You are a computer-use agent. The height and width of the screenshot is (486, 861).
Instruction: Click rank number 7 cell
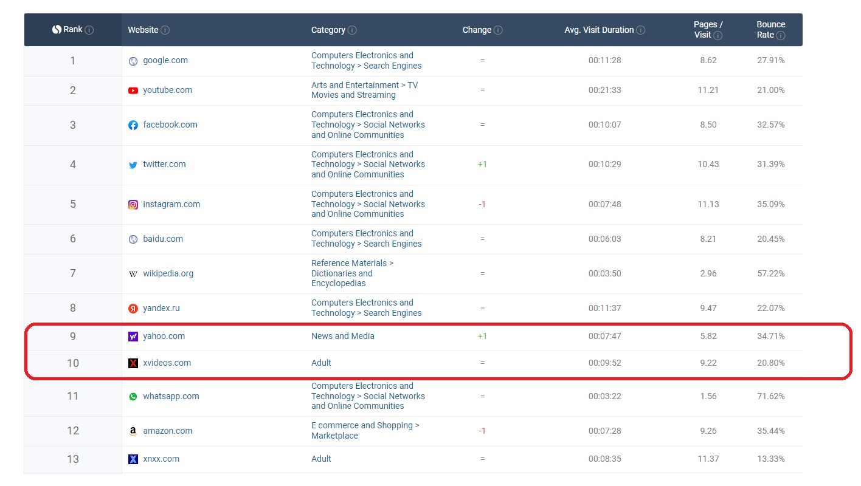[73, 274]
